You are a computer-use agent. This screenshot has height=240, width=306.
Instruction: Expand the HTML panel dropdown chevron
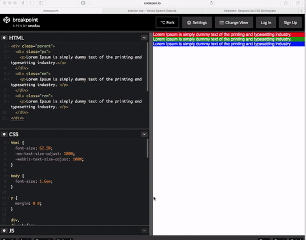(x=144, y=38)
